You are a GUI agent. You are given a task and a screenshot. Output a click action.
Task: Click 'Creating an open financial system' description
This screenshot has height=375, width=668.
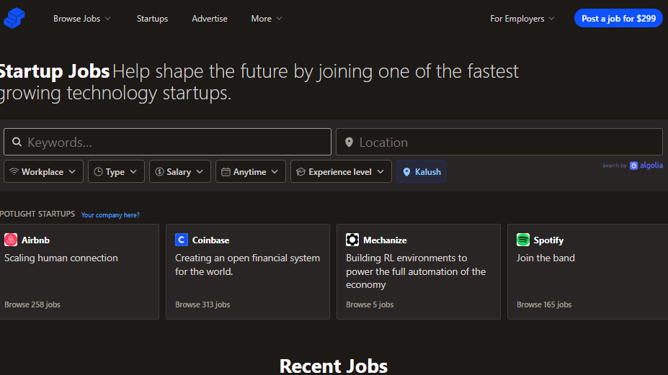point(247,265)
